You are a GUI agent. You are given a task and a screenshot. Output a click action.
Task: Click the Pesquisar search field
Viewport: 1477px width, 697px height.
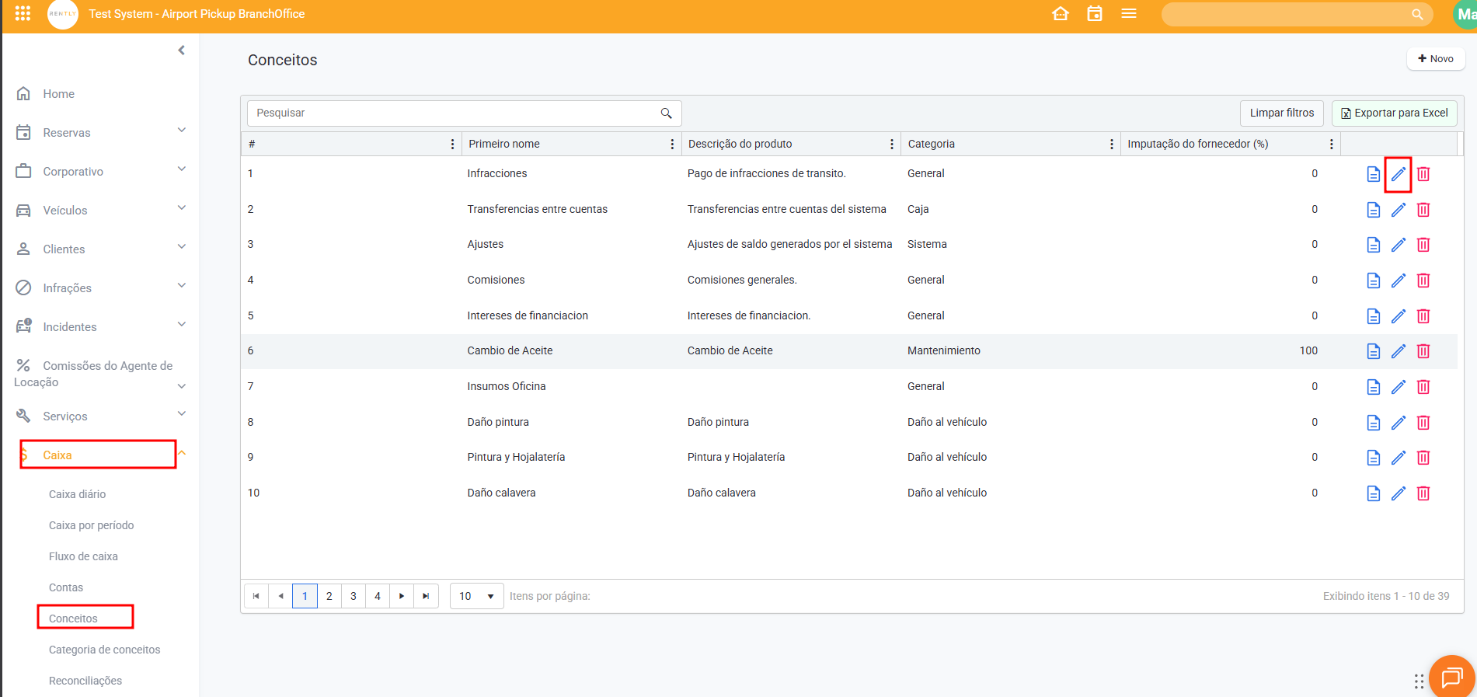coord(455,113)
